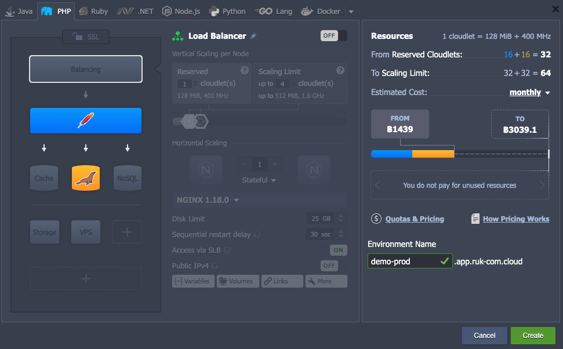Click the blue segment of cost bar
Screen dimensions: 563x349
(x=392, y=154)
